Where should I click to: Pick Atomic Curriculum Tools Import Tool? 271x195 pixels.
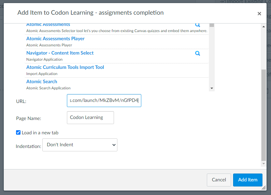pos(65,67)
